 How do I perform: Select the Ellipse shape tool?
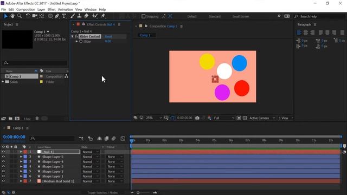coord(50,16)
